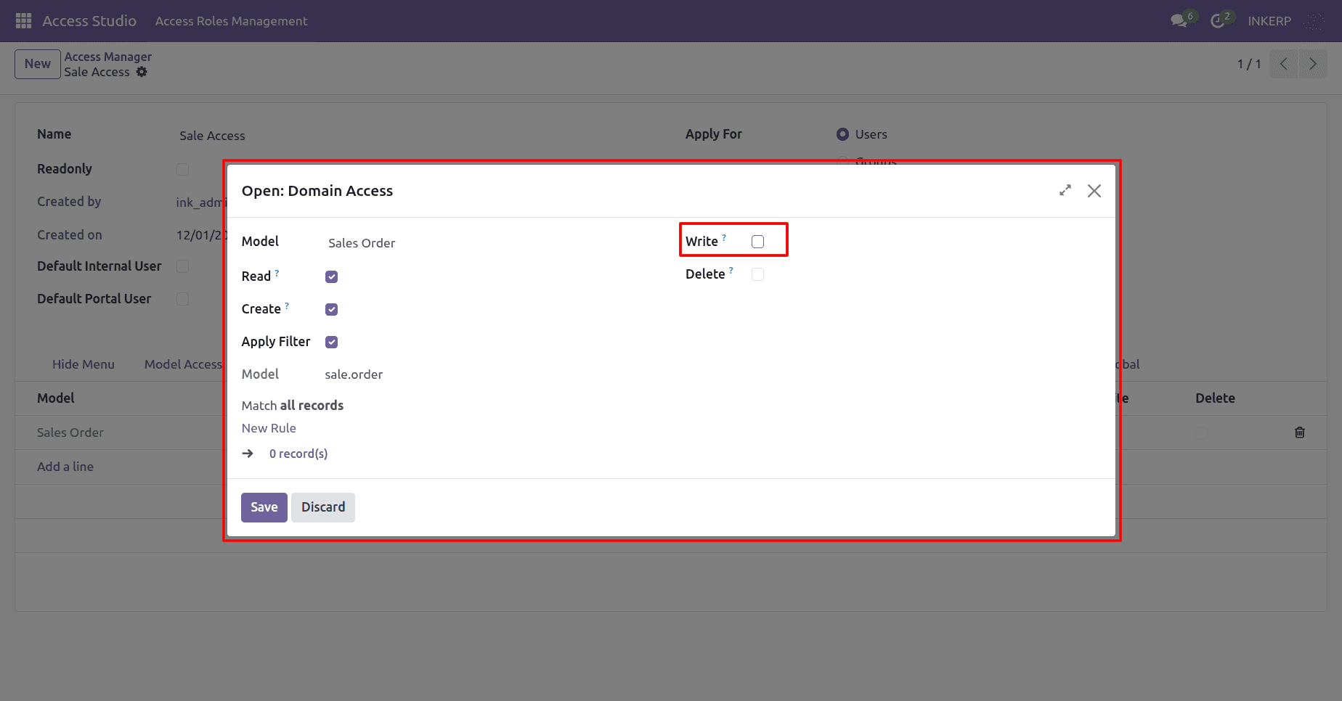This screenshot has width=1342, height=701.
Task: Toggle the Readonly checkbox
Action: (x=182, y=169)
